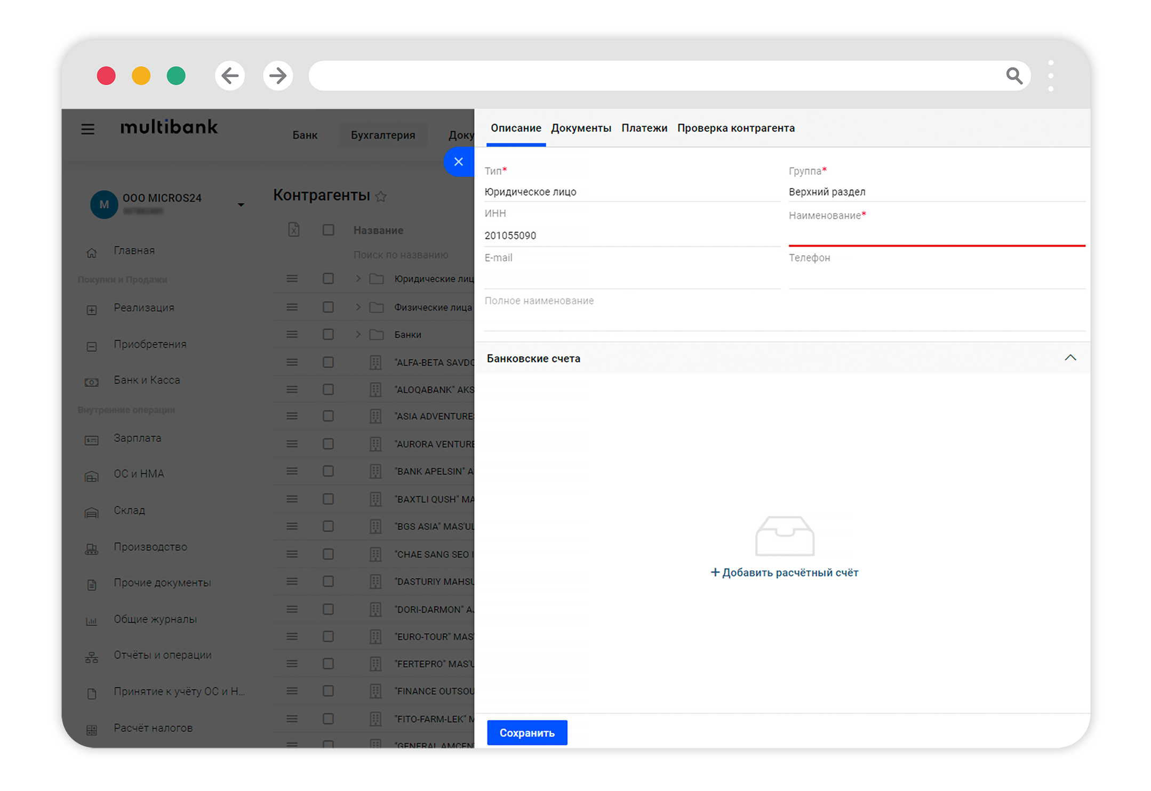Click the Склад warehouse icon
Screen dimensions: 1151x791
pos(92,513)
